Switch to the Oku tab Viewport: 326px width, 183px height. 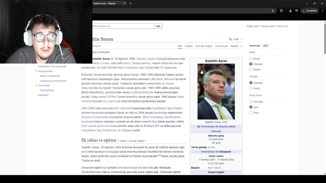point(180,46)
